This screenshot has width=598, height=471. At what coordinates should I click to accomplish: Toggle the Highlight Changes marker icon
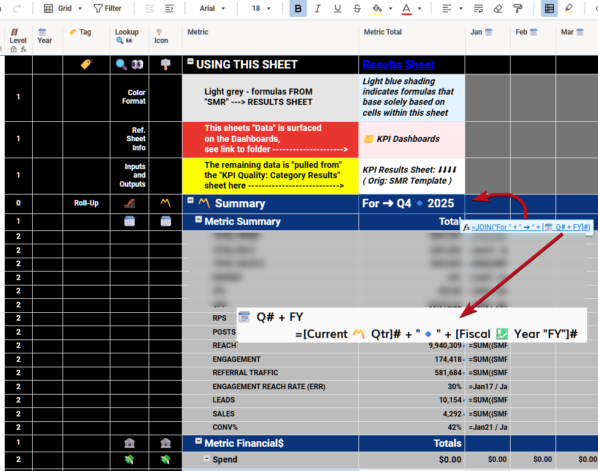click(x=569, y=8)
